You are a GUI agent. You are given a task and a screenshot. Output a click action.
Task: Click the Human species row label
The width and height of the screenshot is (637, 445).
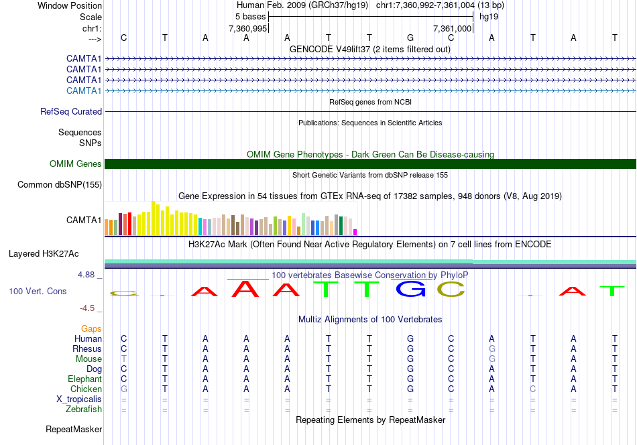click(x=88, y=338)
